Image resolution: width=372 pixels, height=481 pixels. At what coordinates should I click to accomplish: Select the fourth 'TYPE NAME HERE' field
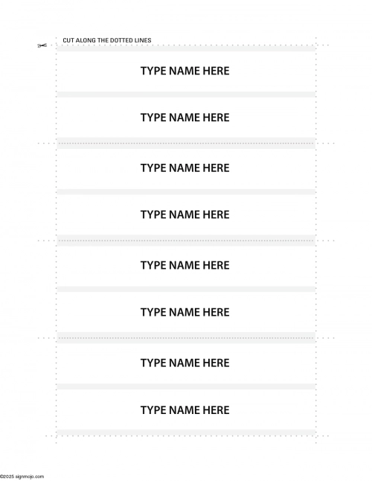pyautogui.click(x=186, y=214)
